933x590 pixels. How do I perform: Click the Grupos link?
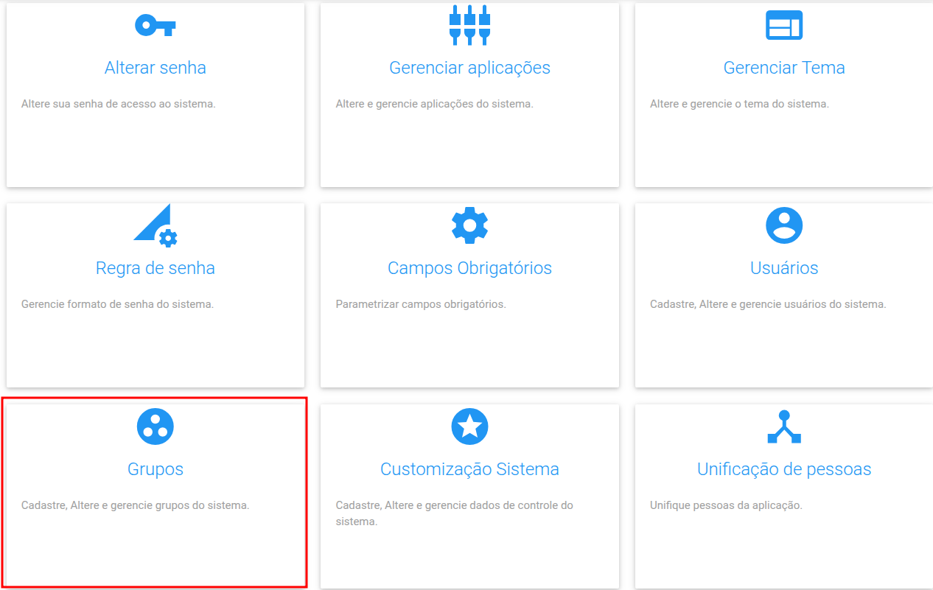click(155, 468)
